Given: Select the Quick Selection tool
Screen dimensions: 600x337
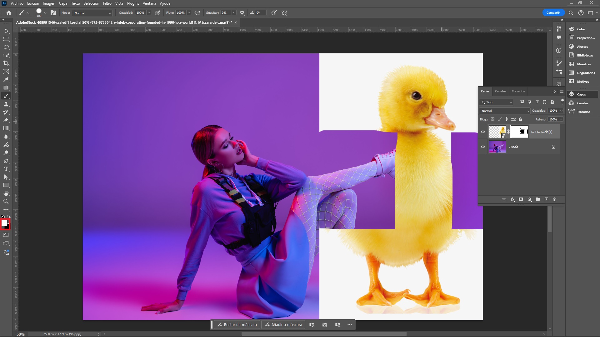Looking at the screenshot, I should point(6,55).
